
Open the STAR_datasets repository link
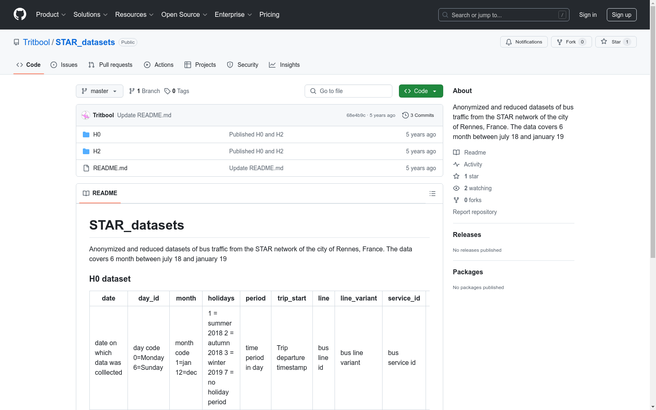pos(85,42)
